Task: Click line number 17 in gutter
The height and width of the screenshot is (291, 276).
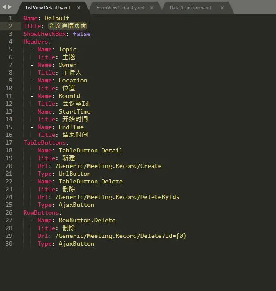Action: point(9,142)
